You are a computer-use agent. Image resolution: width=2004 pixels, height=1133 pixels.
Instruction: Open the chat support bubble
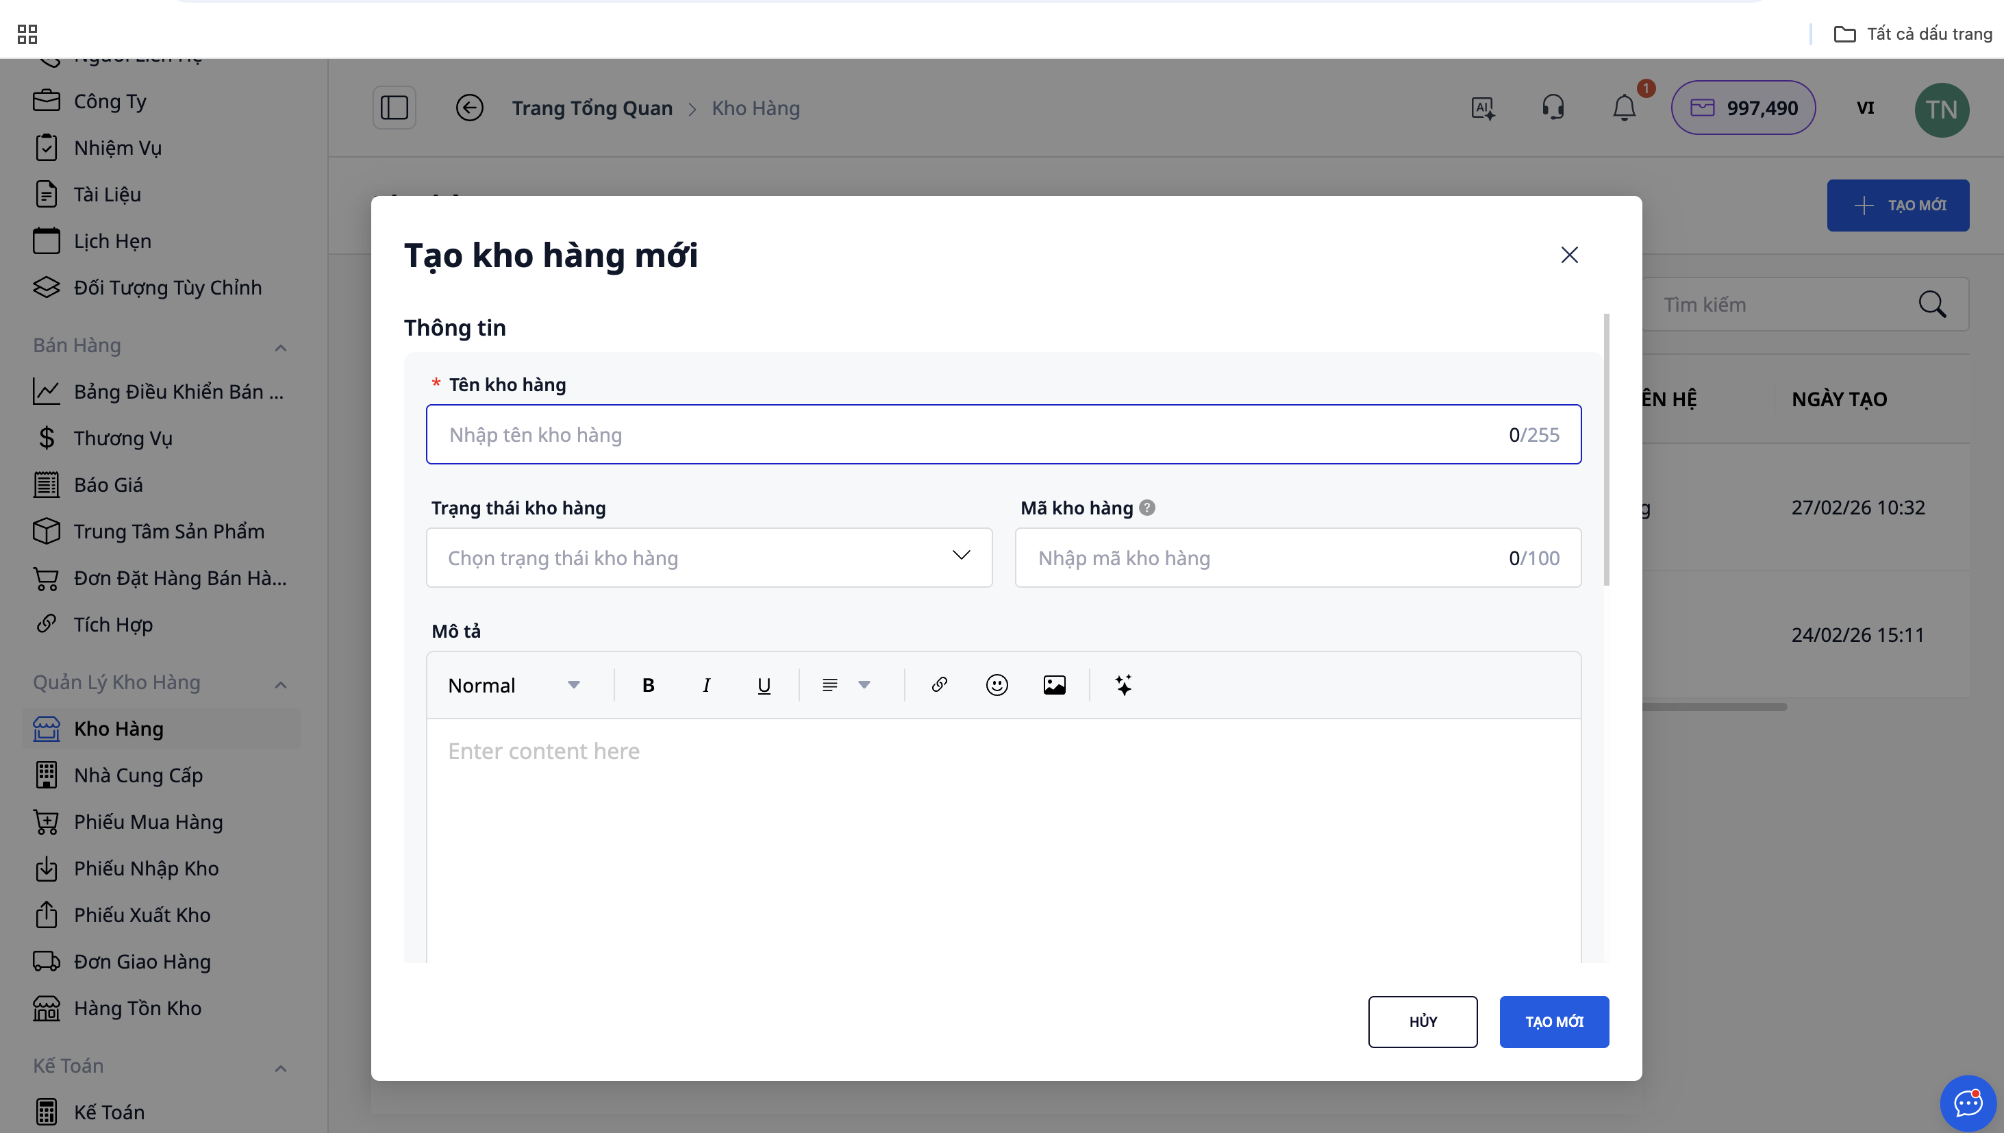click(x=1968, y=1102)
